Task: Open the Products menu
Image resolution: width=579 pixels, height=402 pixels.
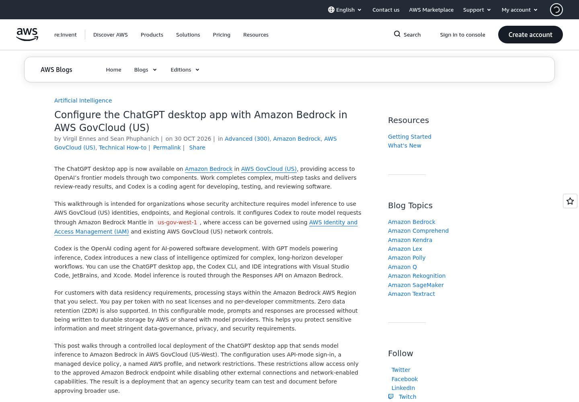Action: 152,35
